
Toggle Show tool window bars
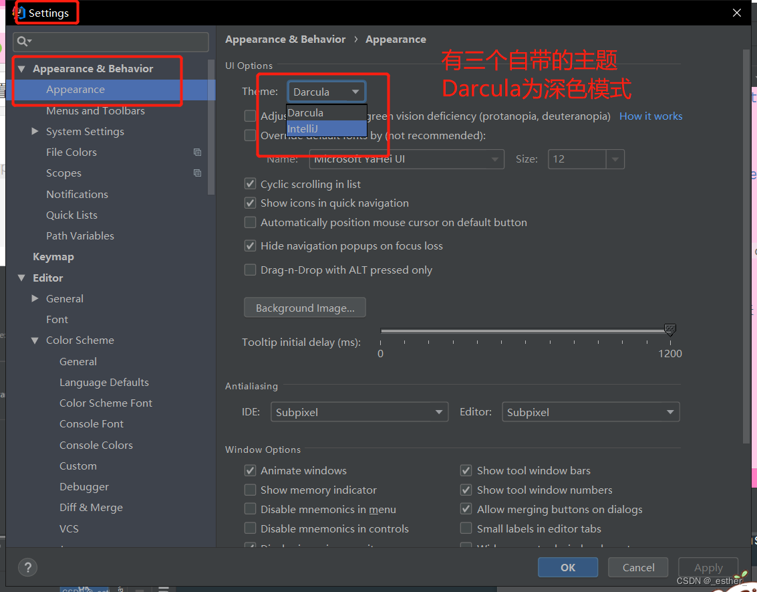(x=466, y=470)
